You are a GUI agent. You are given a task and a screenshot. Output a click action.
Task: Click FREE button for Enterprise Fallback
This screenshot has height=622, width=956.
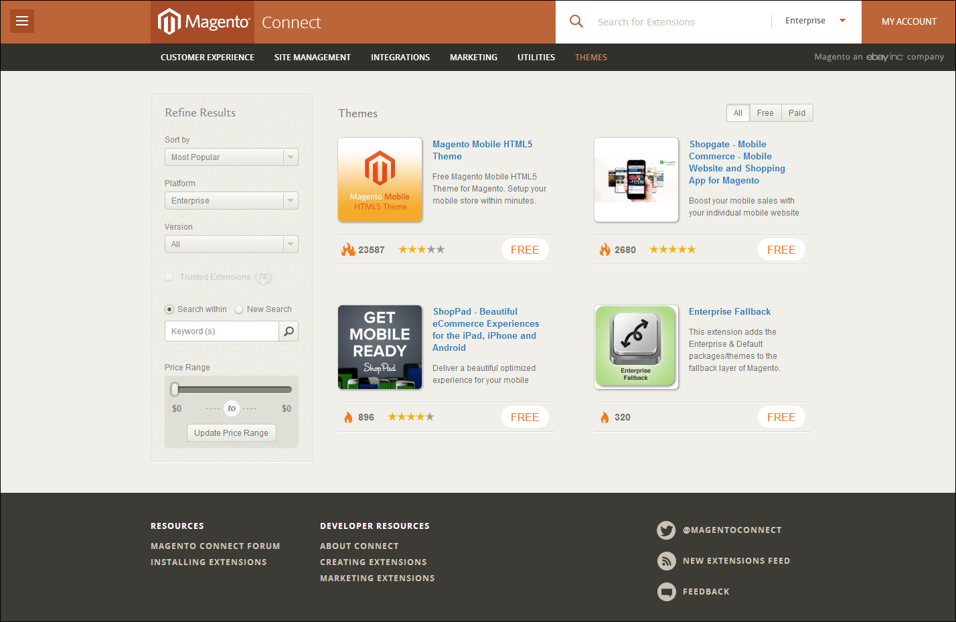pyautogui.click(x=781, y=417)
